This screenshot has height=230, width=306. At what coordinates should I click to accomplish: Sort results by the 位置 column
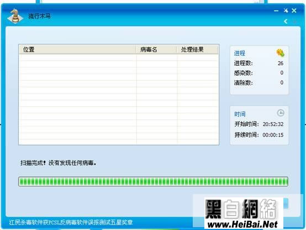77,49
